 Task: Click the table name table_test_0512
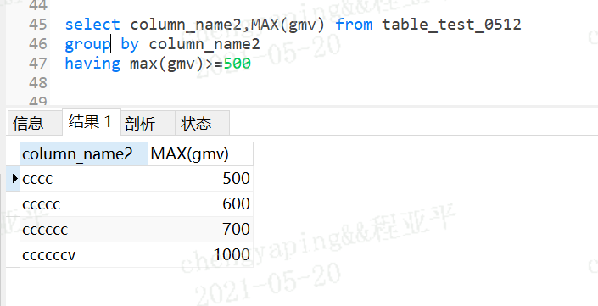point(451,25)
